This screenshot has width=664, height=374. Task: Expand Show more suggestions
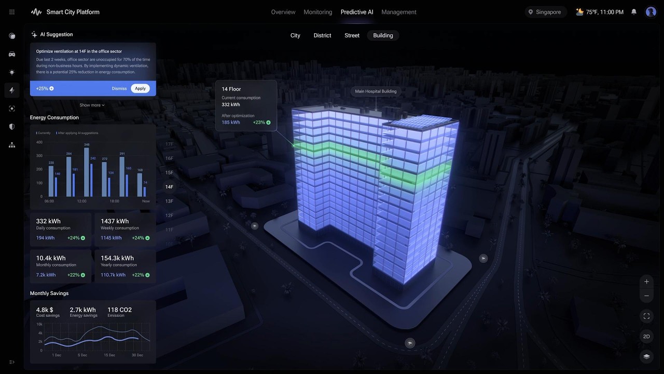point(92,105)
